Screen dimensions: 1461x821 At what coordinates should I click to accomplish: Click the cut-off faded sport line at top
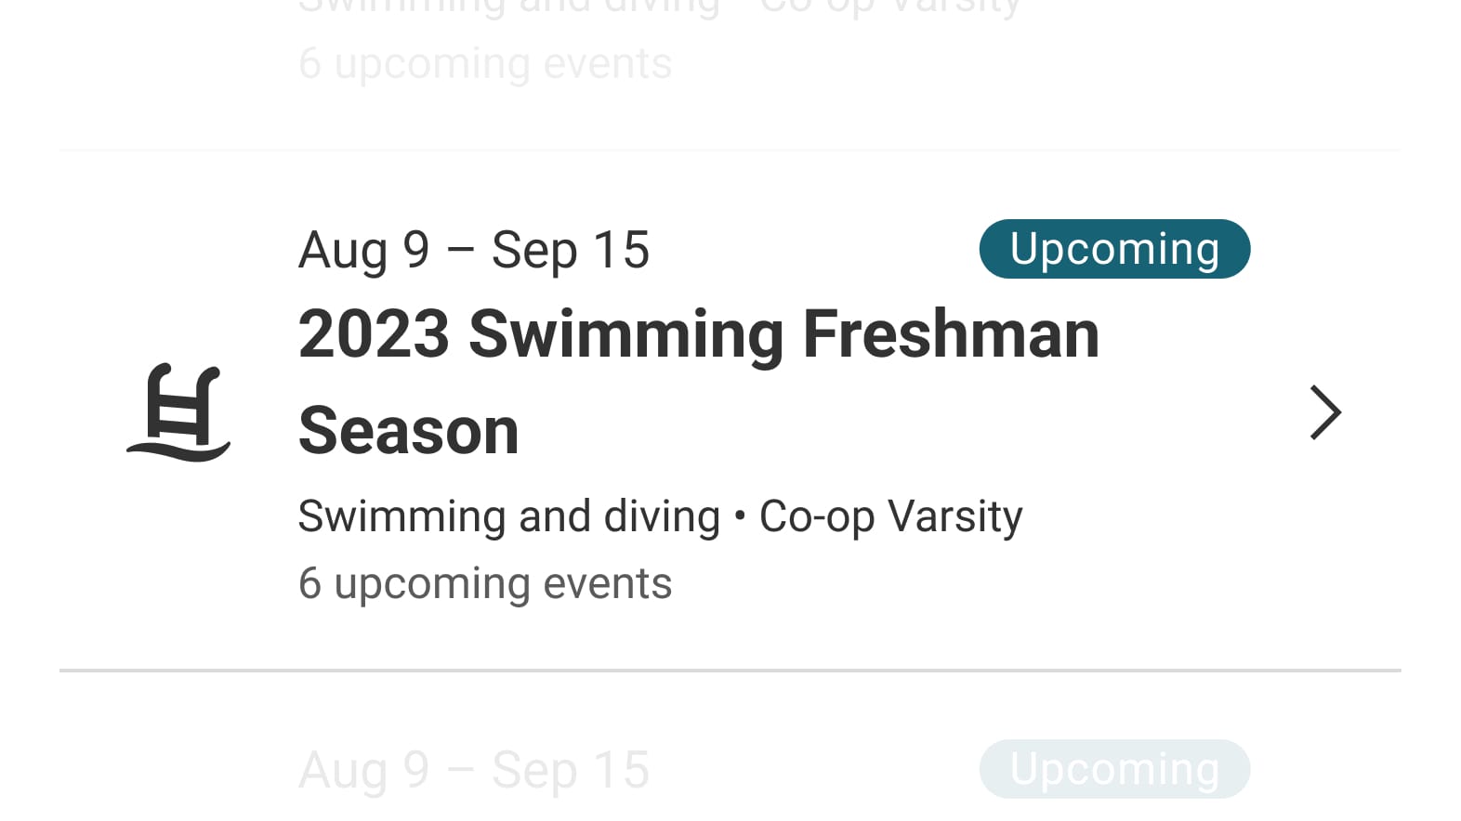click(658, 7)
